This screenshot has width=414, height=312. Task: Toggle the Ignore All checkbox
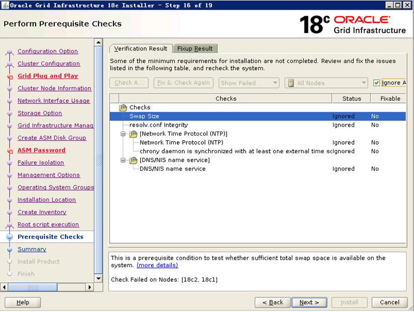(376, 83)
